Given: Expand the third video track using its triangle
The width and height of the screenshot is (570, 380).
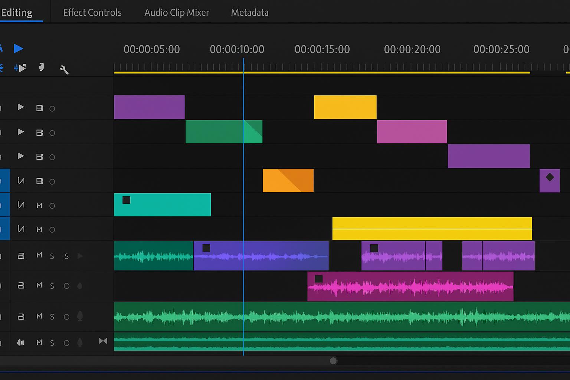Looking at the screenshot, I should 21,156.
